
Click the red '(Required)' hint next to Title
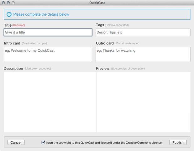click(x=18, y=25)
